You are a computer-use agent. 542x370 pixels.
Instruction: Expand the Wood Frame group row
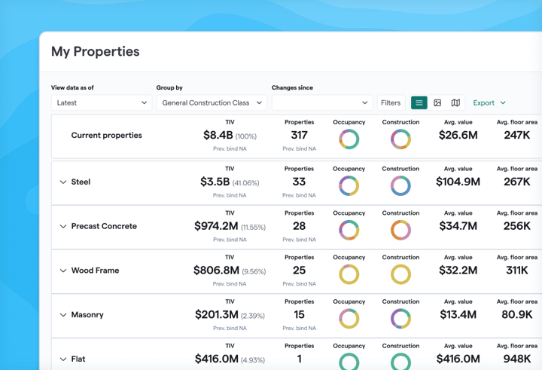coord(63,271)
